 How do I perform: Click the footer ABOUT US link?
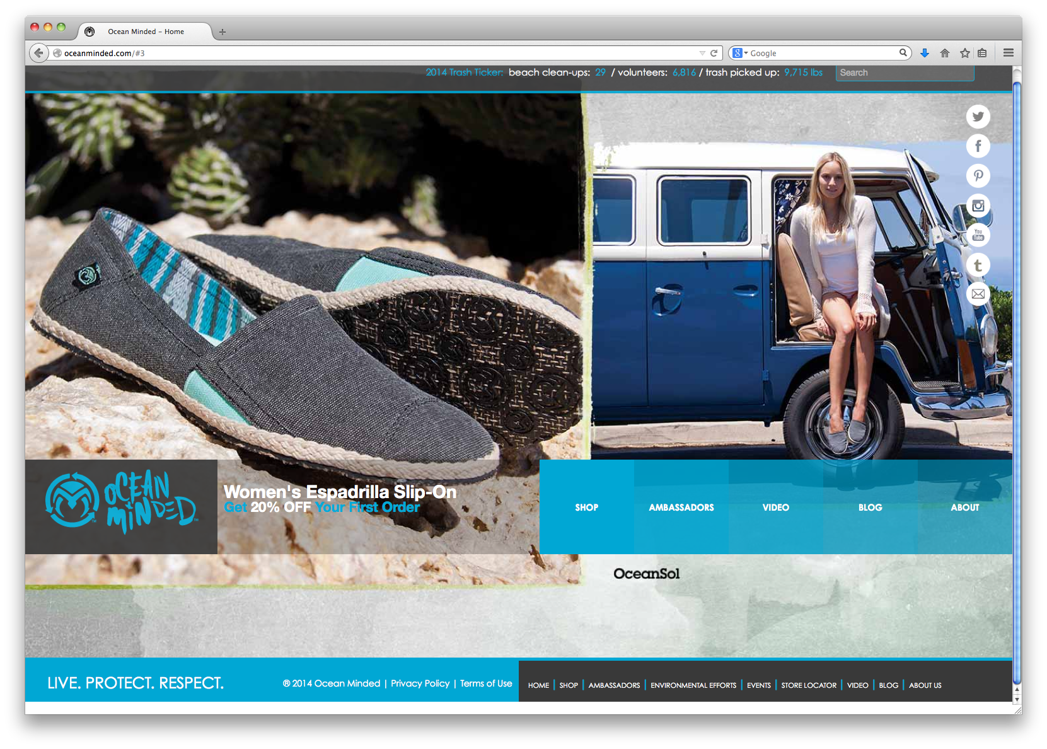(925, 685)
